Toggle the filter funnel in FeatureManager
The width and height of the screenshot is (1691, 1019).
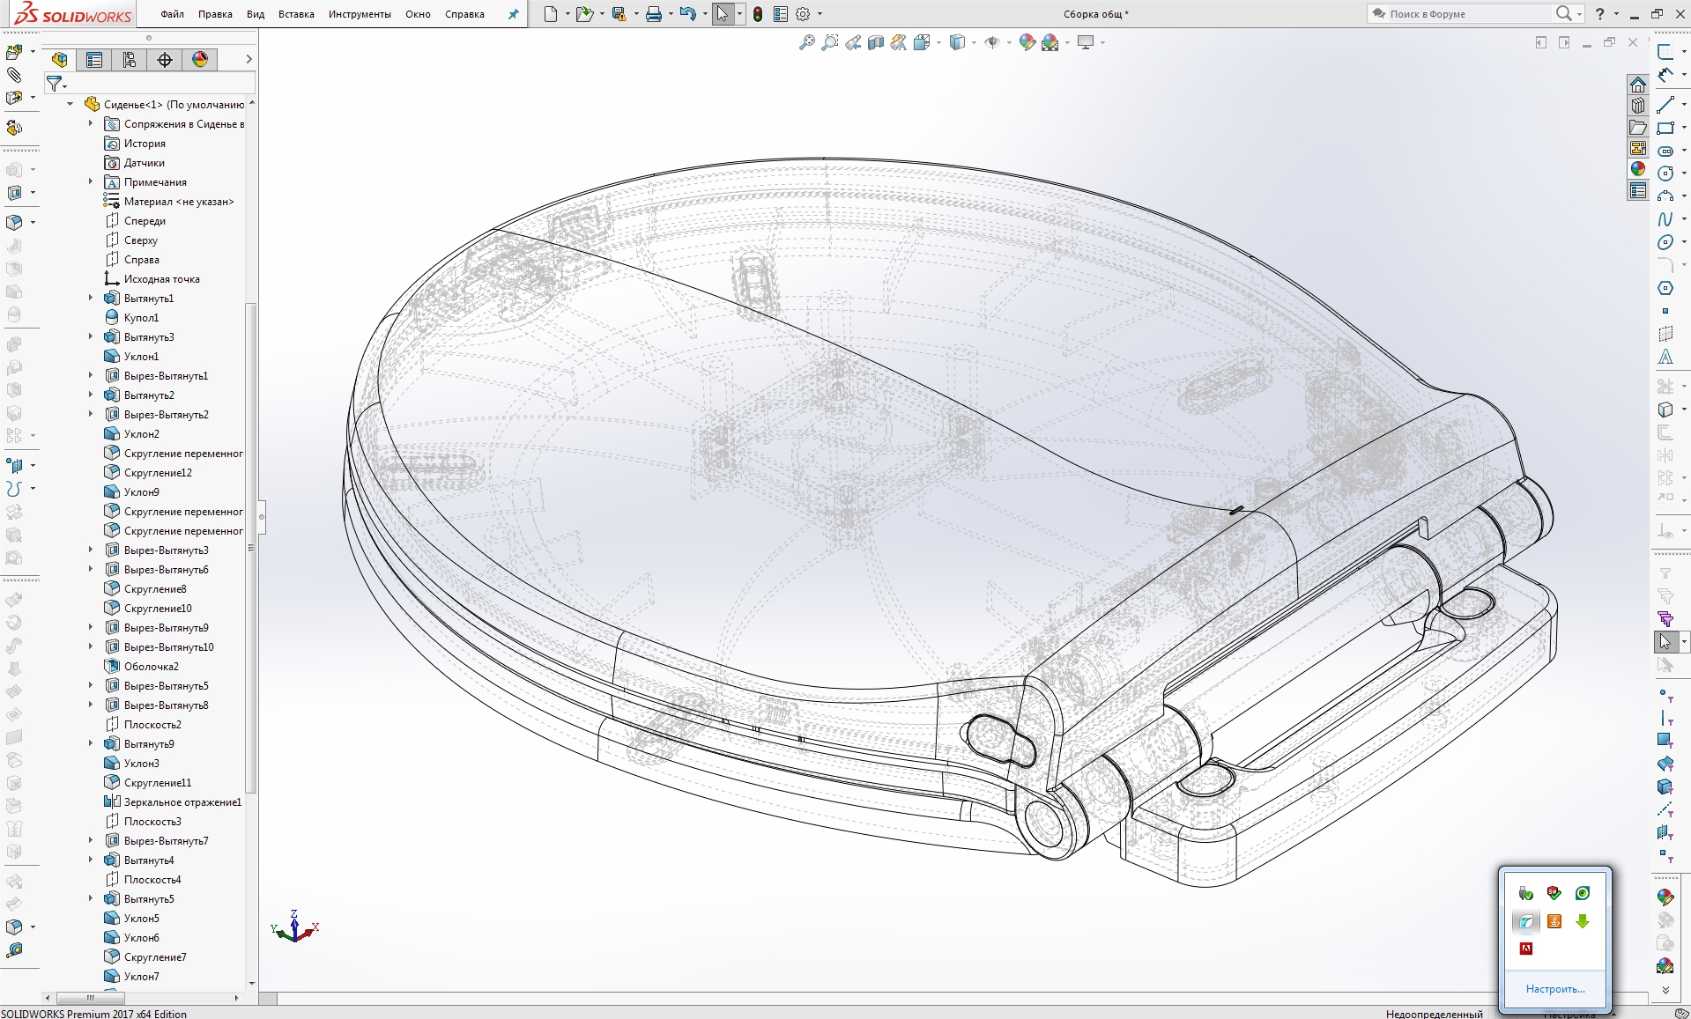[55, 82]
